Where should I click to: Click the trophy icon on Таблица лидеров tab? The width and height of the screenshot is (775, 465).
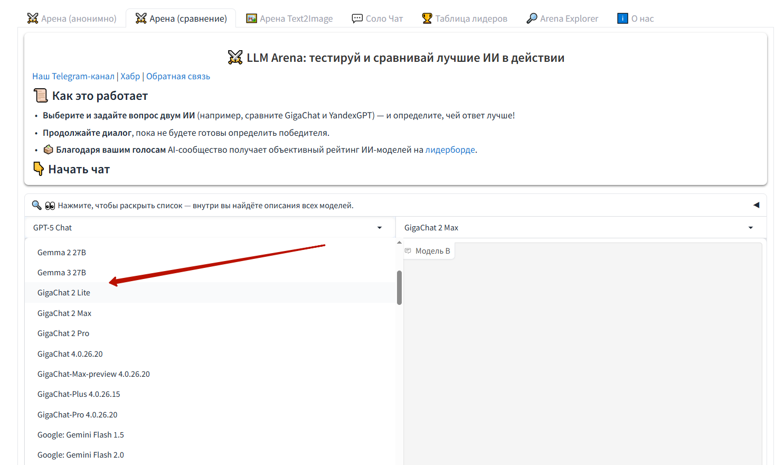tap(427, 18)
